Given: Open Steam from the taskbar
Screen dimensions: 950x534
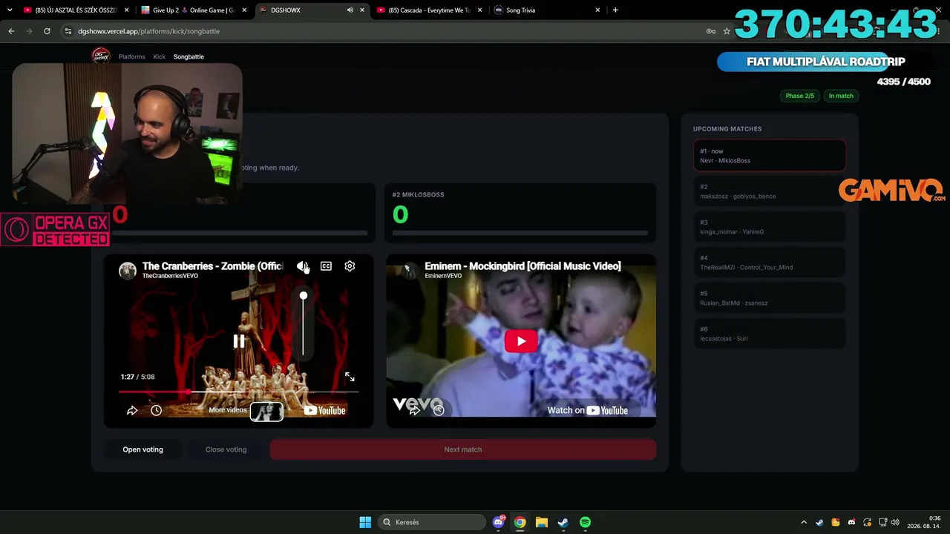Looking at the screenshot, I should point(563,522).
